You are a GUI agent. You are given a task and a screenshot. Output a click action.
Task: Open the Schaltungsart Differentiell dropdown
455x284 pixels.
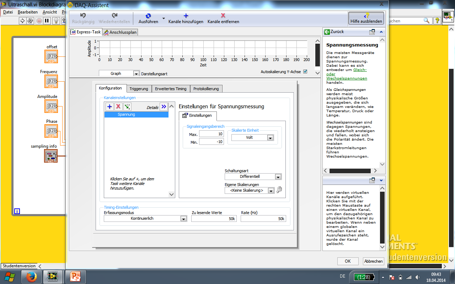point(278,177)
